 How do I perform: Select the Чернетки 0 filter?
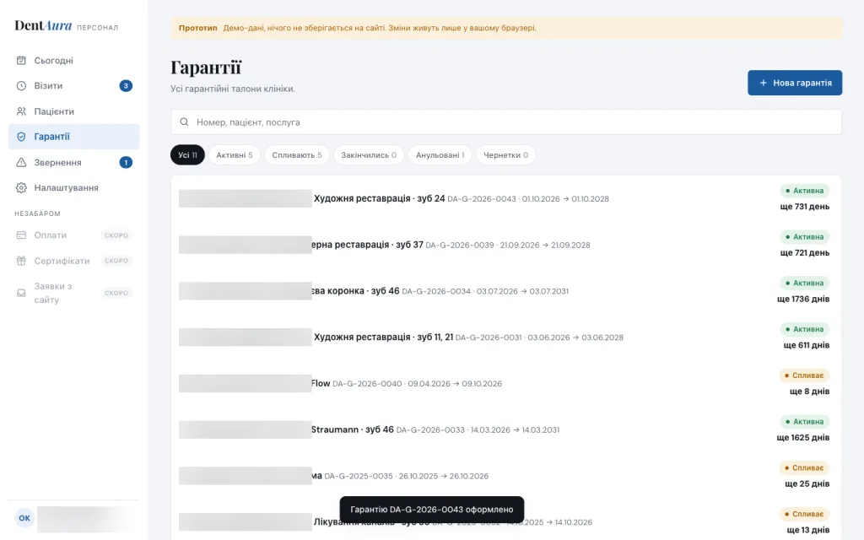coord(505,155)
